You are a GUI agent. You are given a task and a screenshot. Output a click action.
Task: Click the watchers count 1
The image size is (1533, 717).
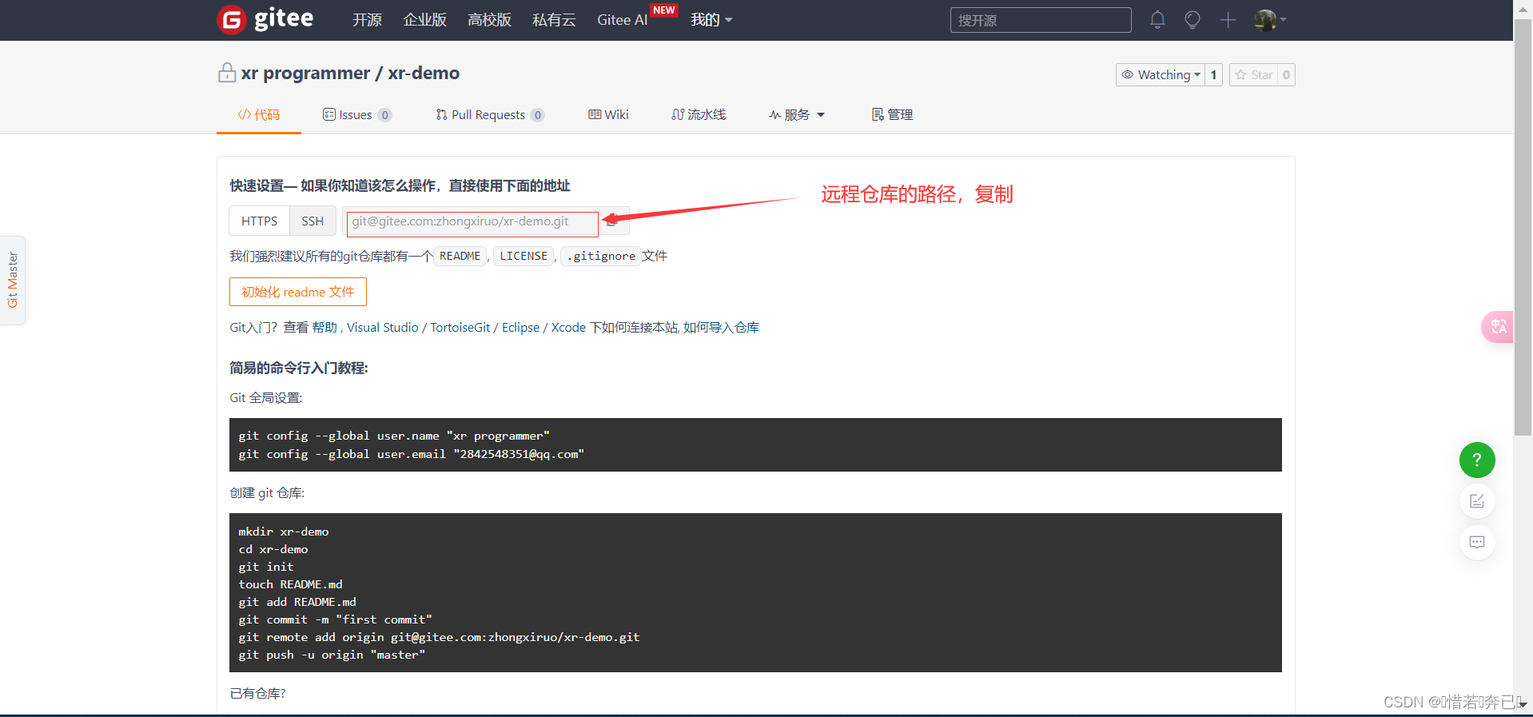[1213, 74]
